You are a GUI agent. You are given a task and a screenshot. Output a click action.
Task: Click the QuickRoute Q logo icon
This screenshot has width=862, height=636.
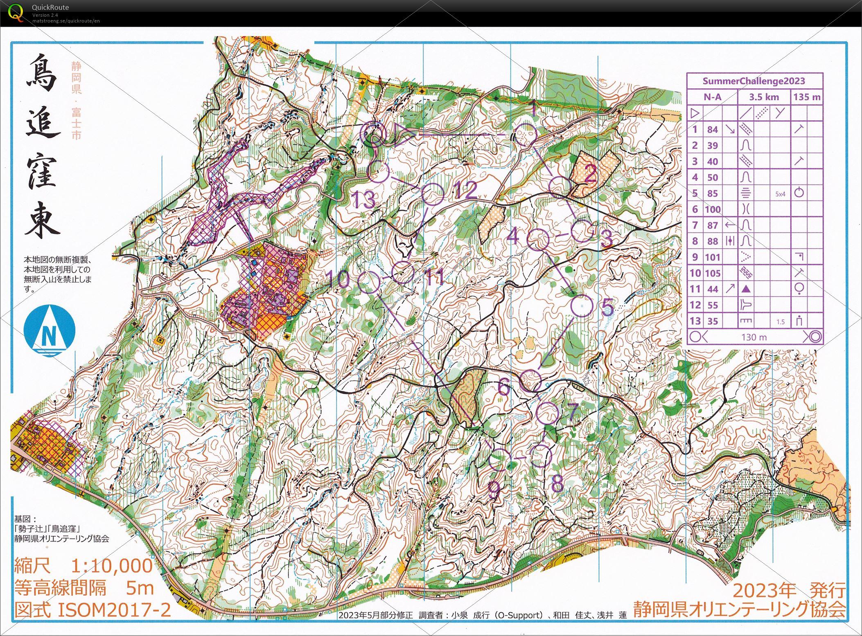16,12
